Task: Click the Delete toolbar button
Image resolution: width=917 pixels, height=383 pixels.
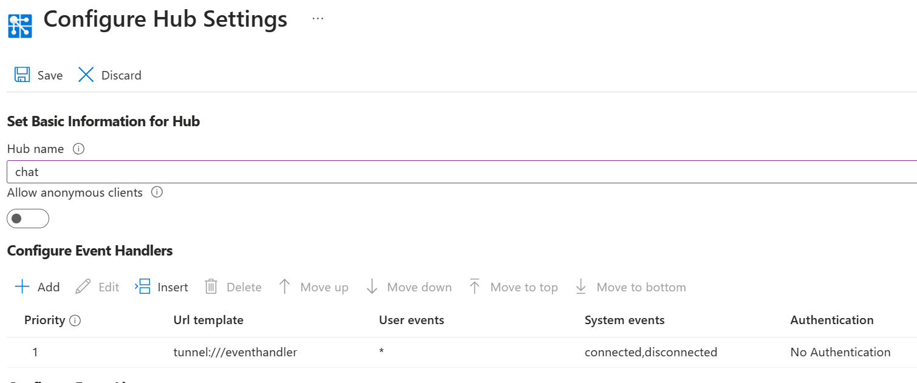Action: 233,287
